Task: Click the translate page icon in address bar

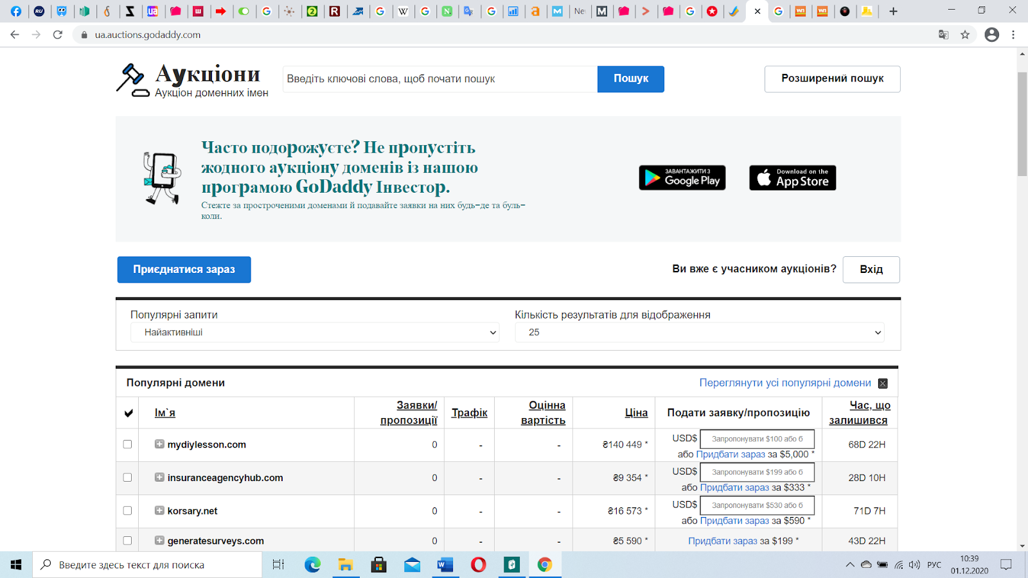Action: point(943,35)
